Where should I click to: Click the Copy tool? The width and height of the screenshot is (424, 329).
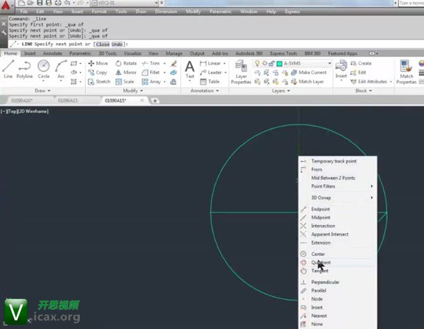[x=97, y=72]
